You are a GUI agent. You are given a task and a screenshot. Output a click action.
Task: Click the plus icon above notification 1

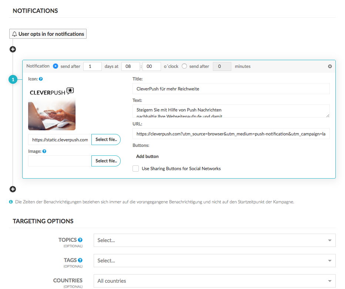coord(13,49)
